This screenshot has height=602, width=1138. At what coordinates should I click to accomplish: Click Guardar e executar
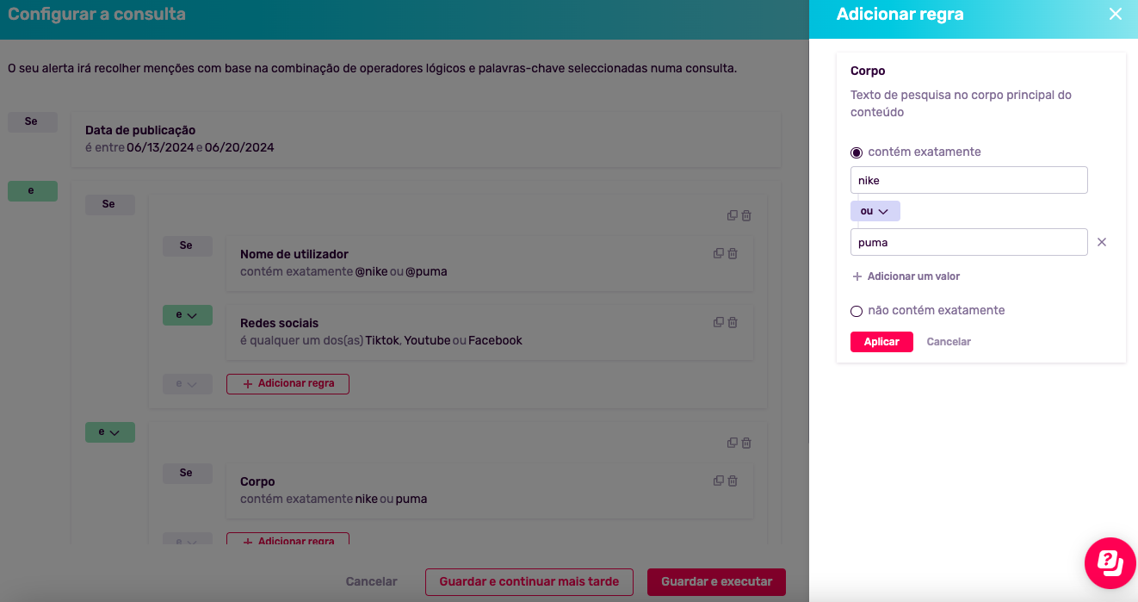point(716,581)
